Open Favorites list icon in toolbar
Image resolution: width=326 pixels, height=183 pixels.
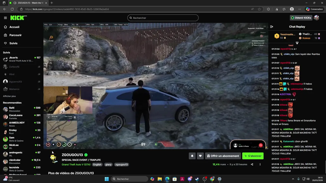[x=284, y=9]
